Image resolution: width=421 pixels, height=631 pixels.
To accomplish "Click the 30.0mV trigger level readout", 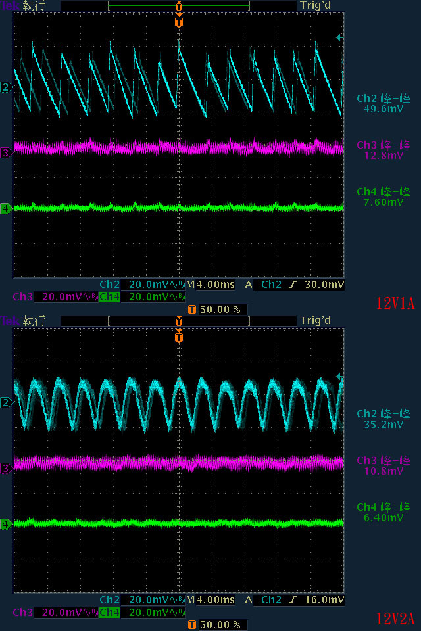I will click(x=324, y=285).
